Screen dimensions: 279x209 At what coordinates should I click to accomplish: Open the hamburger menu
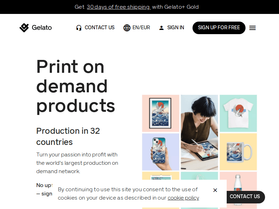click(x=252, y=28)
